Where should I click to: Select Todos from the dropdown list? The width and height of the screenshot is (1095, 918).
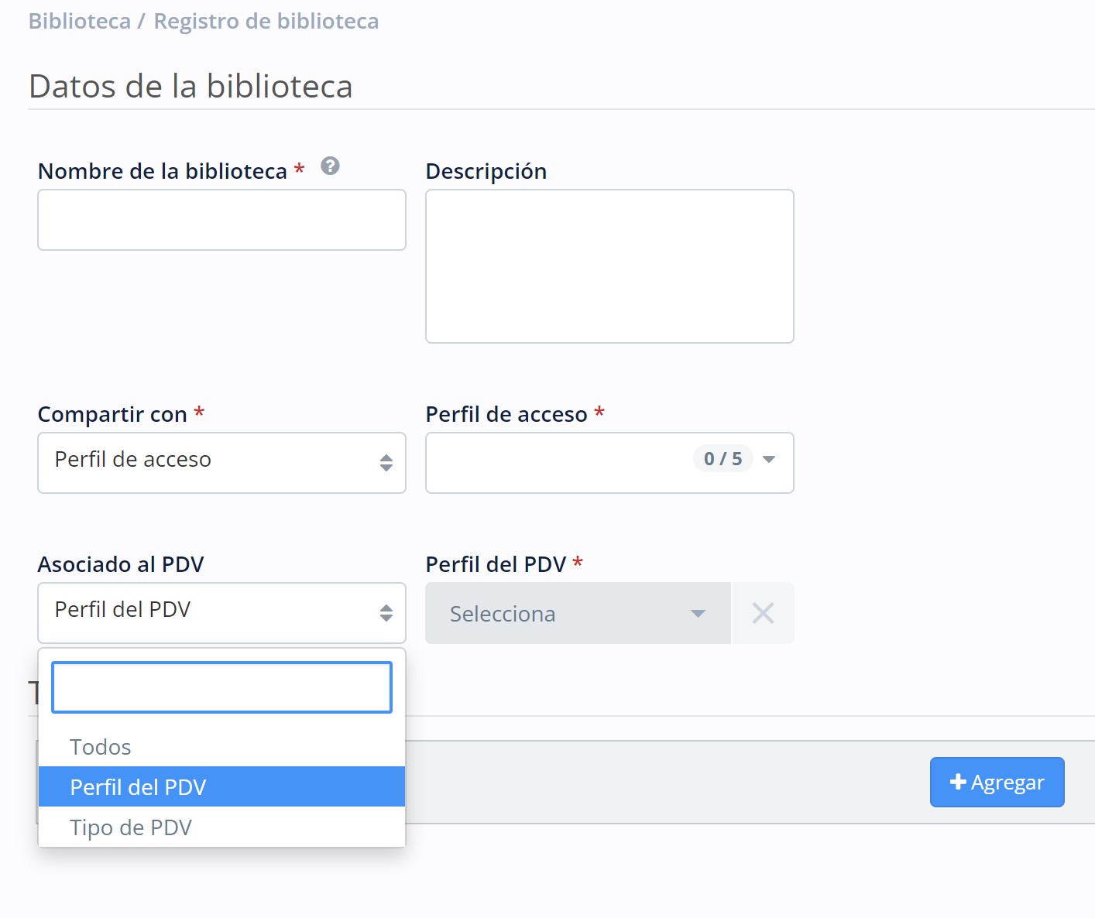coord(101,747)
